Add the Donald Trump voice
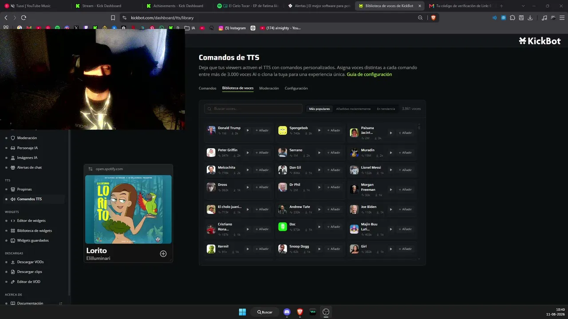The height and width of the screenshot is (319, 568). coord(262,130)
